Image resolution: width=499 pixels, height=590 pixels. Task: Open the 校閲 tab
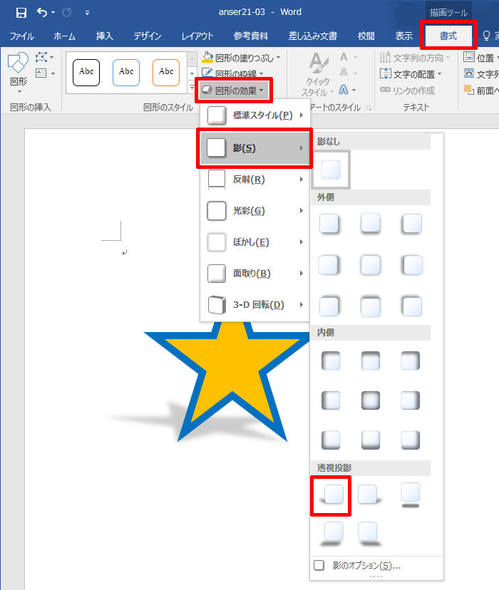click(x=366, y=36)
